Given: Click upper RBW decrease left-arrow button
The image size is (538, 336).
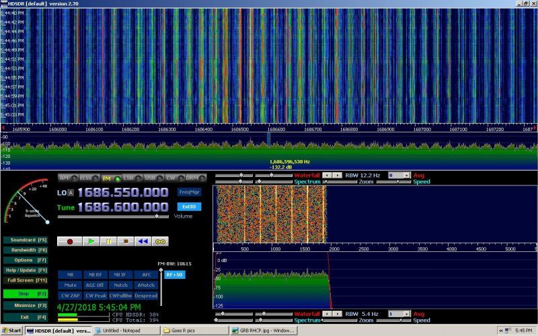Looking at the screenshot, I should tap(327, 175).
